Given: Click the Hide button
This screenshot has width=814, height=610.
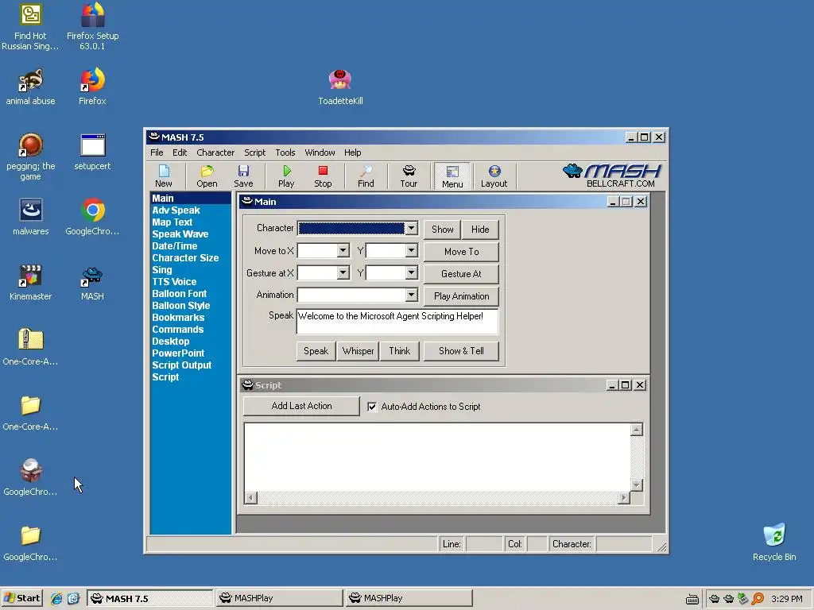Looking at the screenshot, I should [480, 230].
